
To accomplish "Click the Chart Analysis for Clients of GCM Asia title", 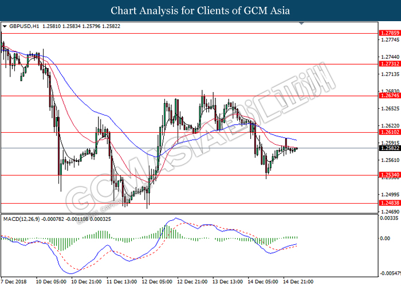I will coord(200,10).
